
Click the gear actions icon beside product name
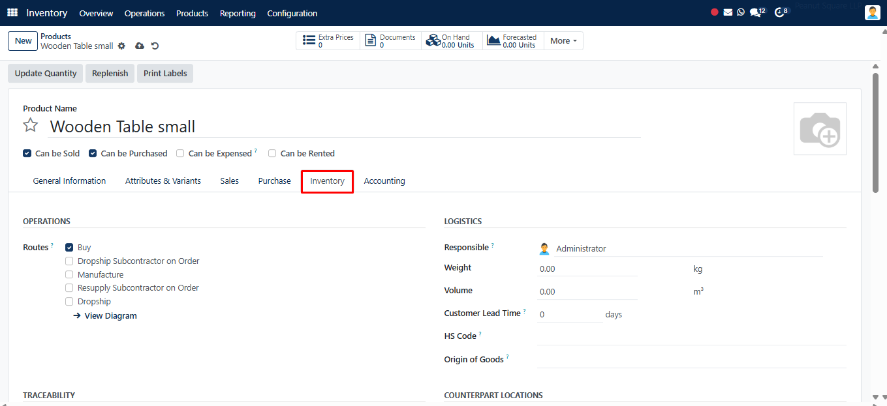[x=121, y=46]
